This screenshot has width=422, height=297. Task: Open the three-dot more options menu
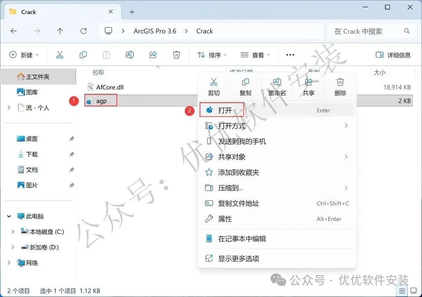click(290, 55)
